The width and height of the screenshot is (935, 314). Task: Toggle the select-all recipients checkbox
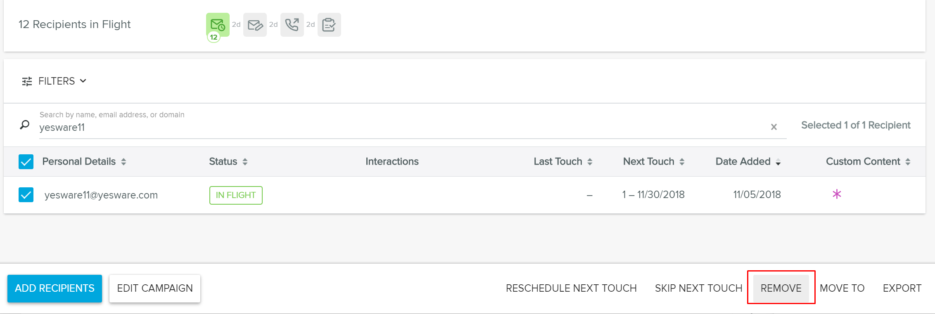26,162
